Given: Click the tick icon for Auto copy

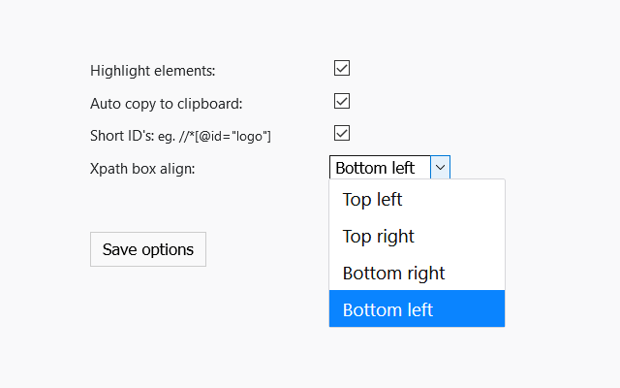Looking at the screenshot, I should click(x=341, y=101).
